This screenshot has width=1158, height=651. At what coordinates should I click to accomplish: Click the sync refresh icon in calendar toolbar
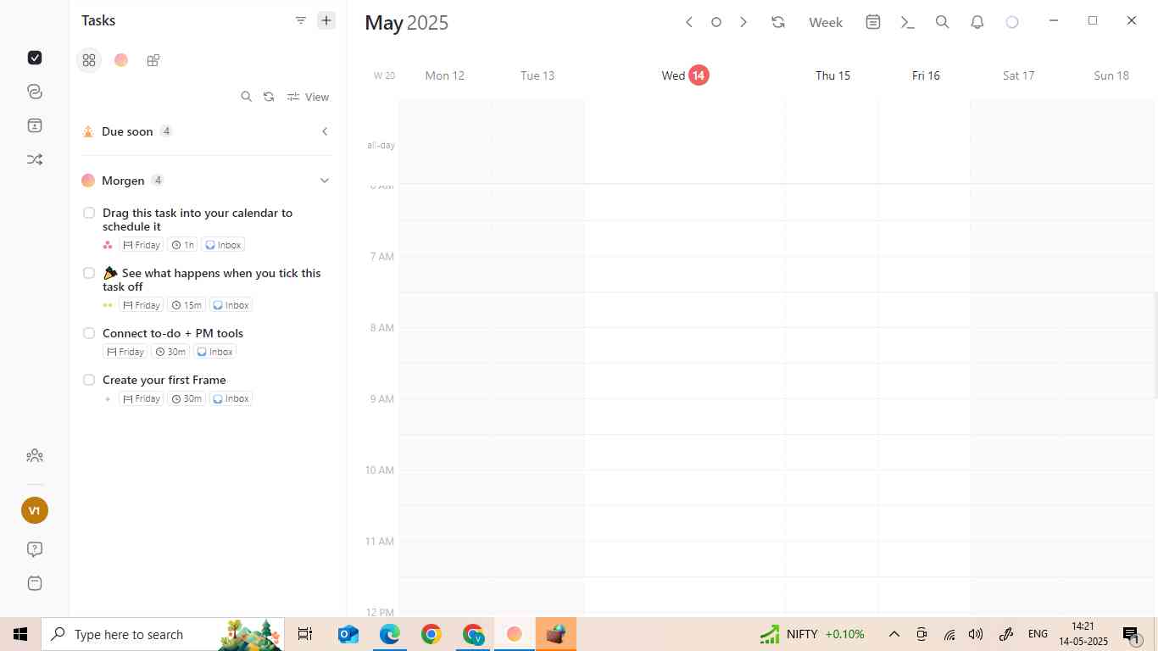778,22
